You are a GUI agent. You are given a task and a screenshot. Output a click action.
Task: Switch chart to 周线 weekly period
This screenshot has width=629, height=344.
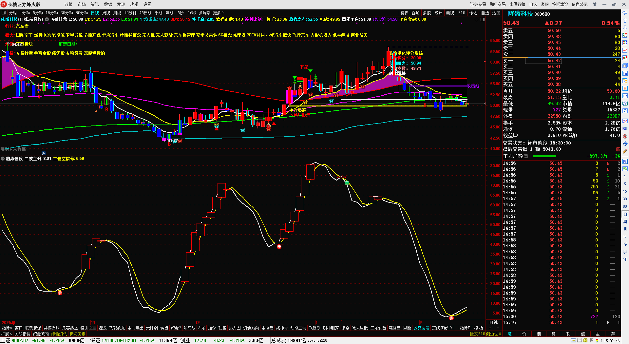click(106, 13)
